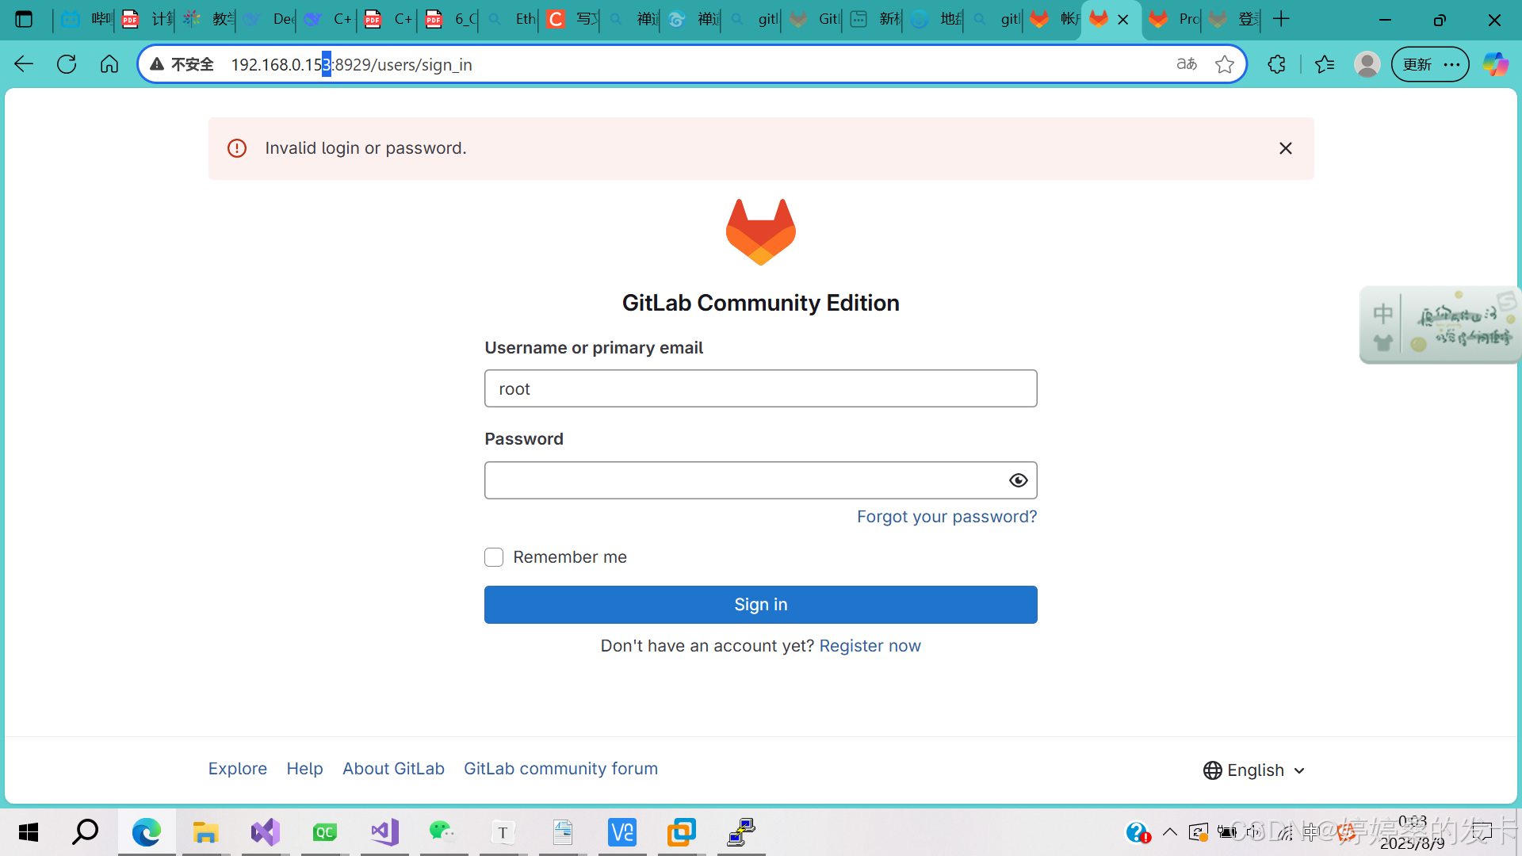Image resolution: width=1522 pixels, height=856 pixels.
Task: Click Microsoft Edge in the taskbar
Action: click(x=146, y=832)
